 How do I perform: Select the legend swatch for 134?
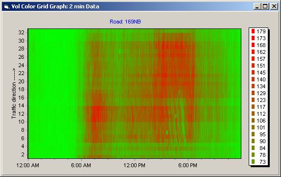coord(253,86)
